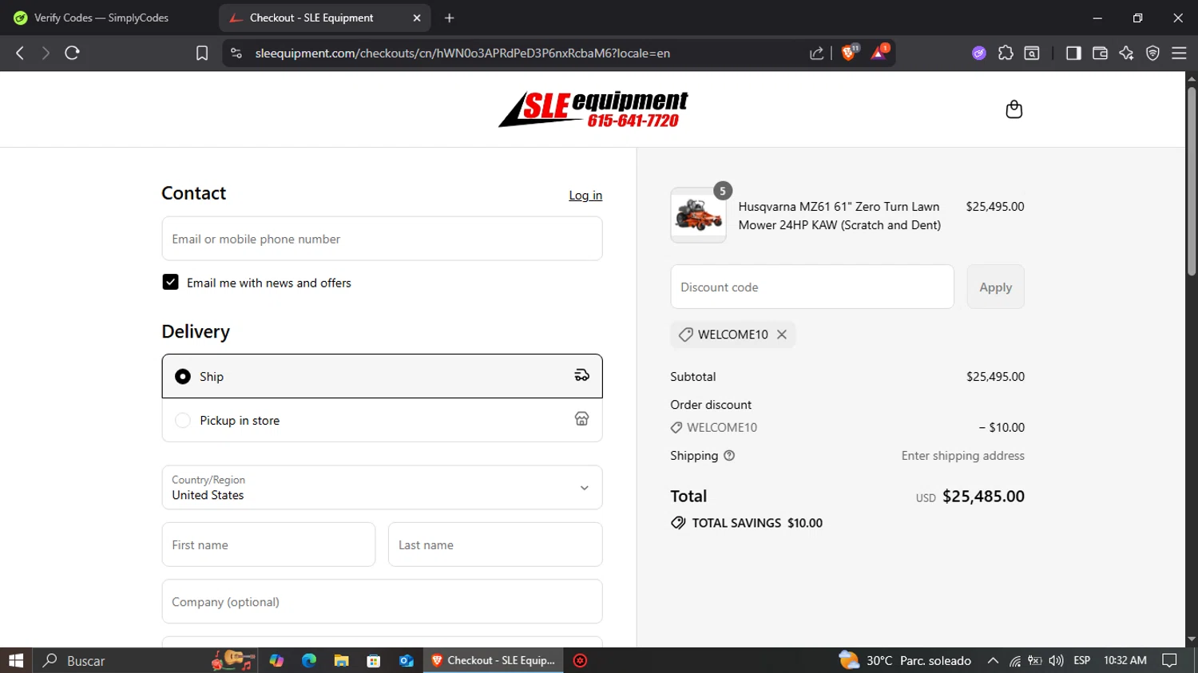Click the purple extension icon in toolbar
Viewport: 1198px width, 673px height.
click(x=979, y=53)
